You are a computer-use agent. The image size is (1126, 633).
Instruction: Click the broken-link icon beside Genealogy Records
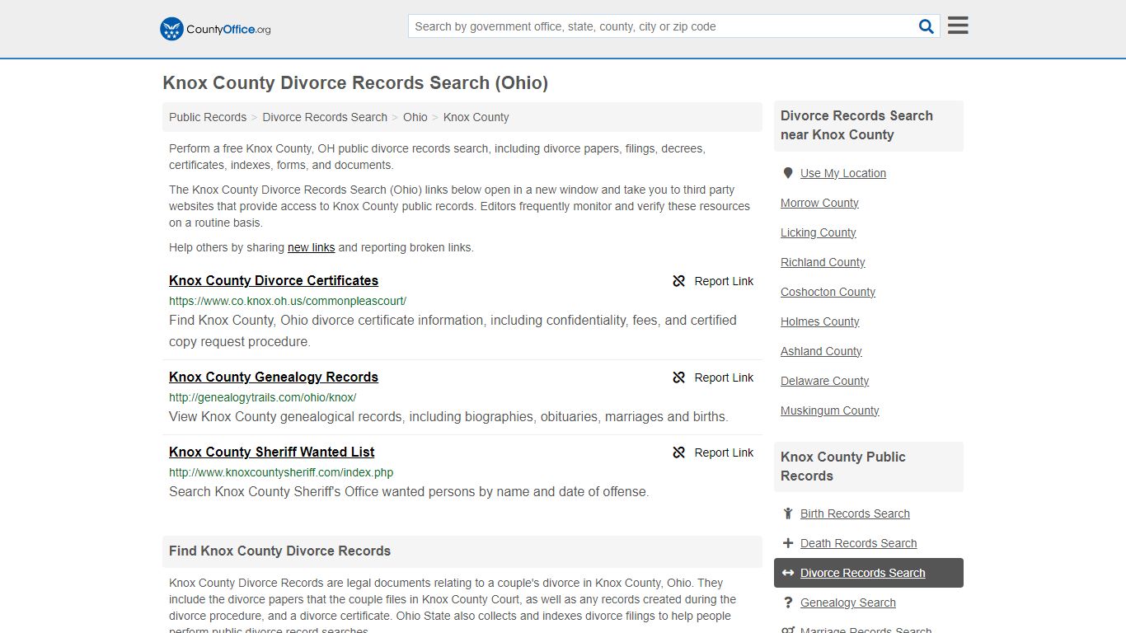pos(679,377)
